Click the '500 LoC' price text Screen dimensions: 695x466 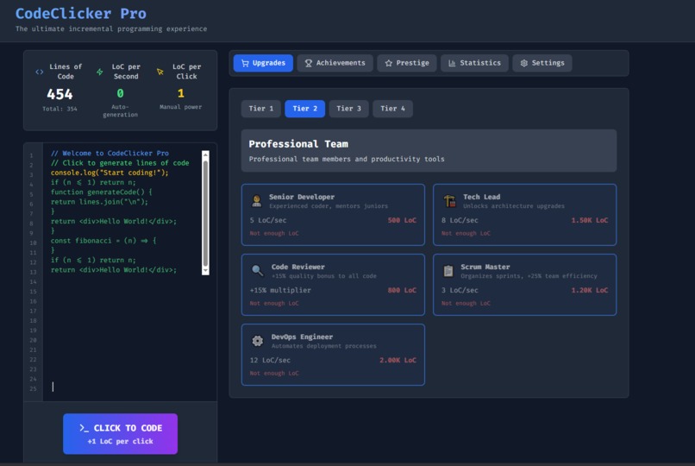tap(402, 220)
